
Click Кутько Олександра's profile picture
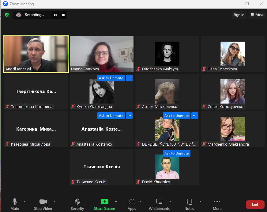point(102,91)
